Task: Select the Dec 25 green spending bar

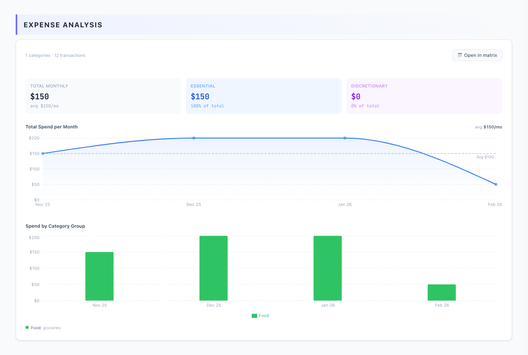Action: pos(213,268)
